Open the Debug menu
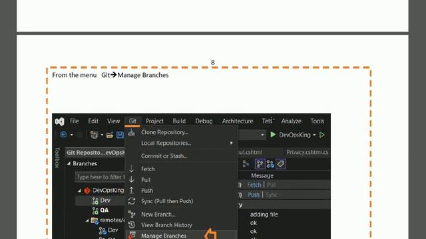This screenshot has height=239, width=426. click(204, 121)
